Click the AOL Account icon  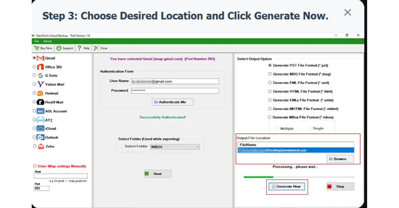pos(41,111)
